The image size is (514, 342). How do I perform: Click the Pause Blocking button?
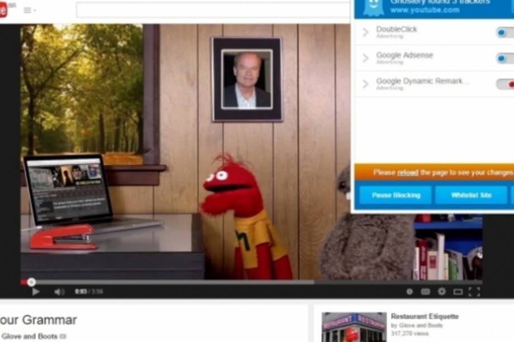tap(396, 195)
